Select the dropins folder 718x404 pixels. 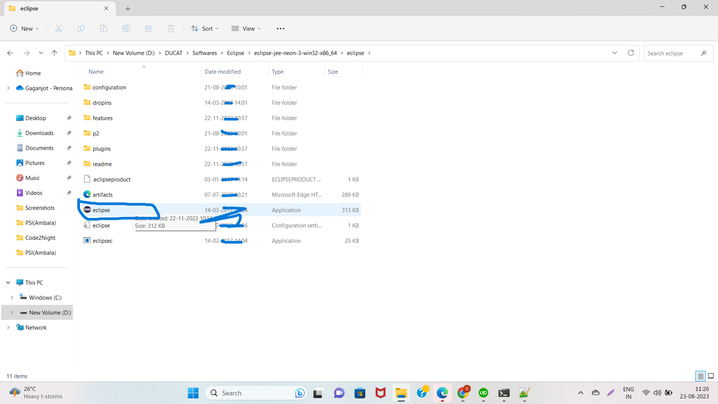[x=221, y=103]
